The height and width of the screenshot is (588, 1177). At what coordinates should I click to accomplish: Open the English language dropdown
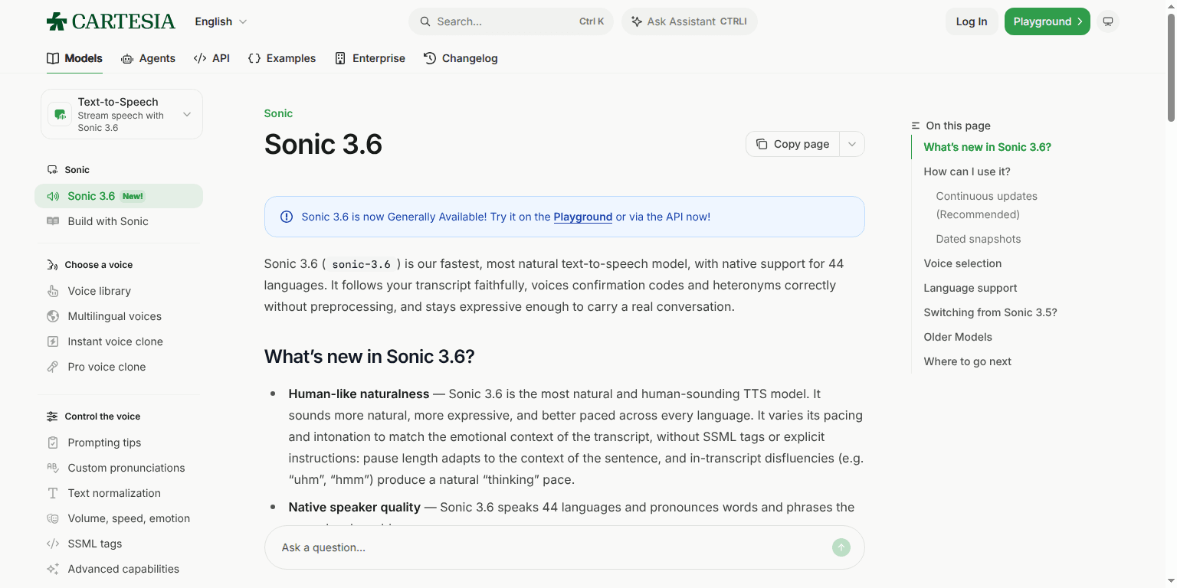pos(221,21)
